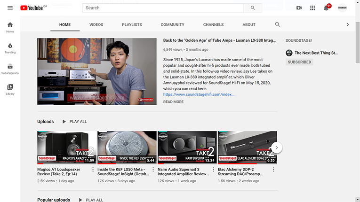360x202 pixels.
Task: Open the Naim Supernait video thumbnail
Action: [x=187, y=148]
